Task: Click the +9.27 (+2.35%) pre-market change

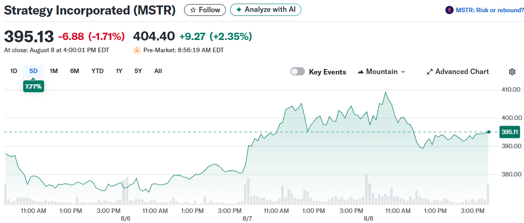Action: [215, 36]
